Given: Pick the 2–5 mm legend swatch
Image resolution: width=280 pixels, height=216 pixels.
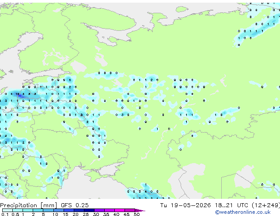Looking at the screenshot, I should [x=38, y=210].
